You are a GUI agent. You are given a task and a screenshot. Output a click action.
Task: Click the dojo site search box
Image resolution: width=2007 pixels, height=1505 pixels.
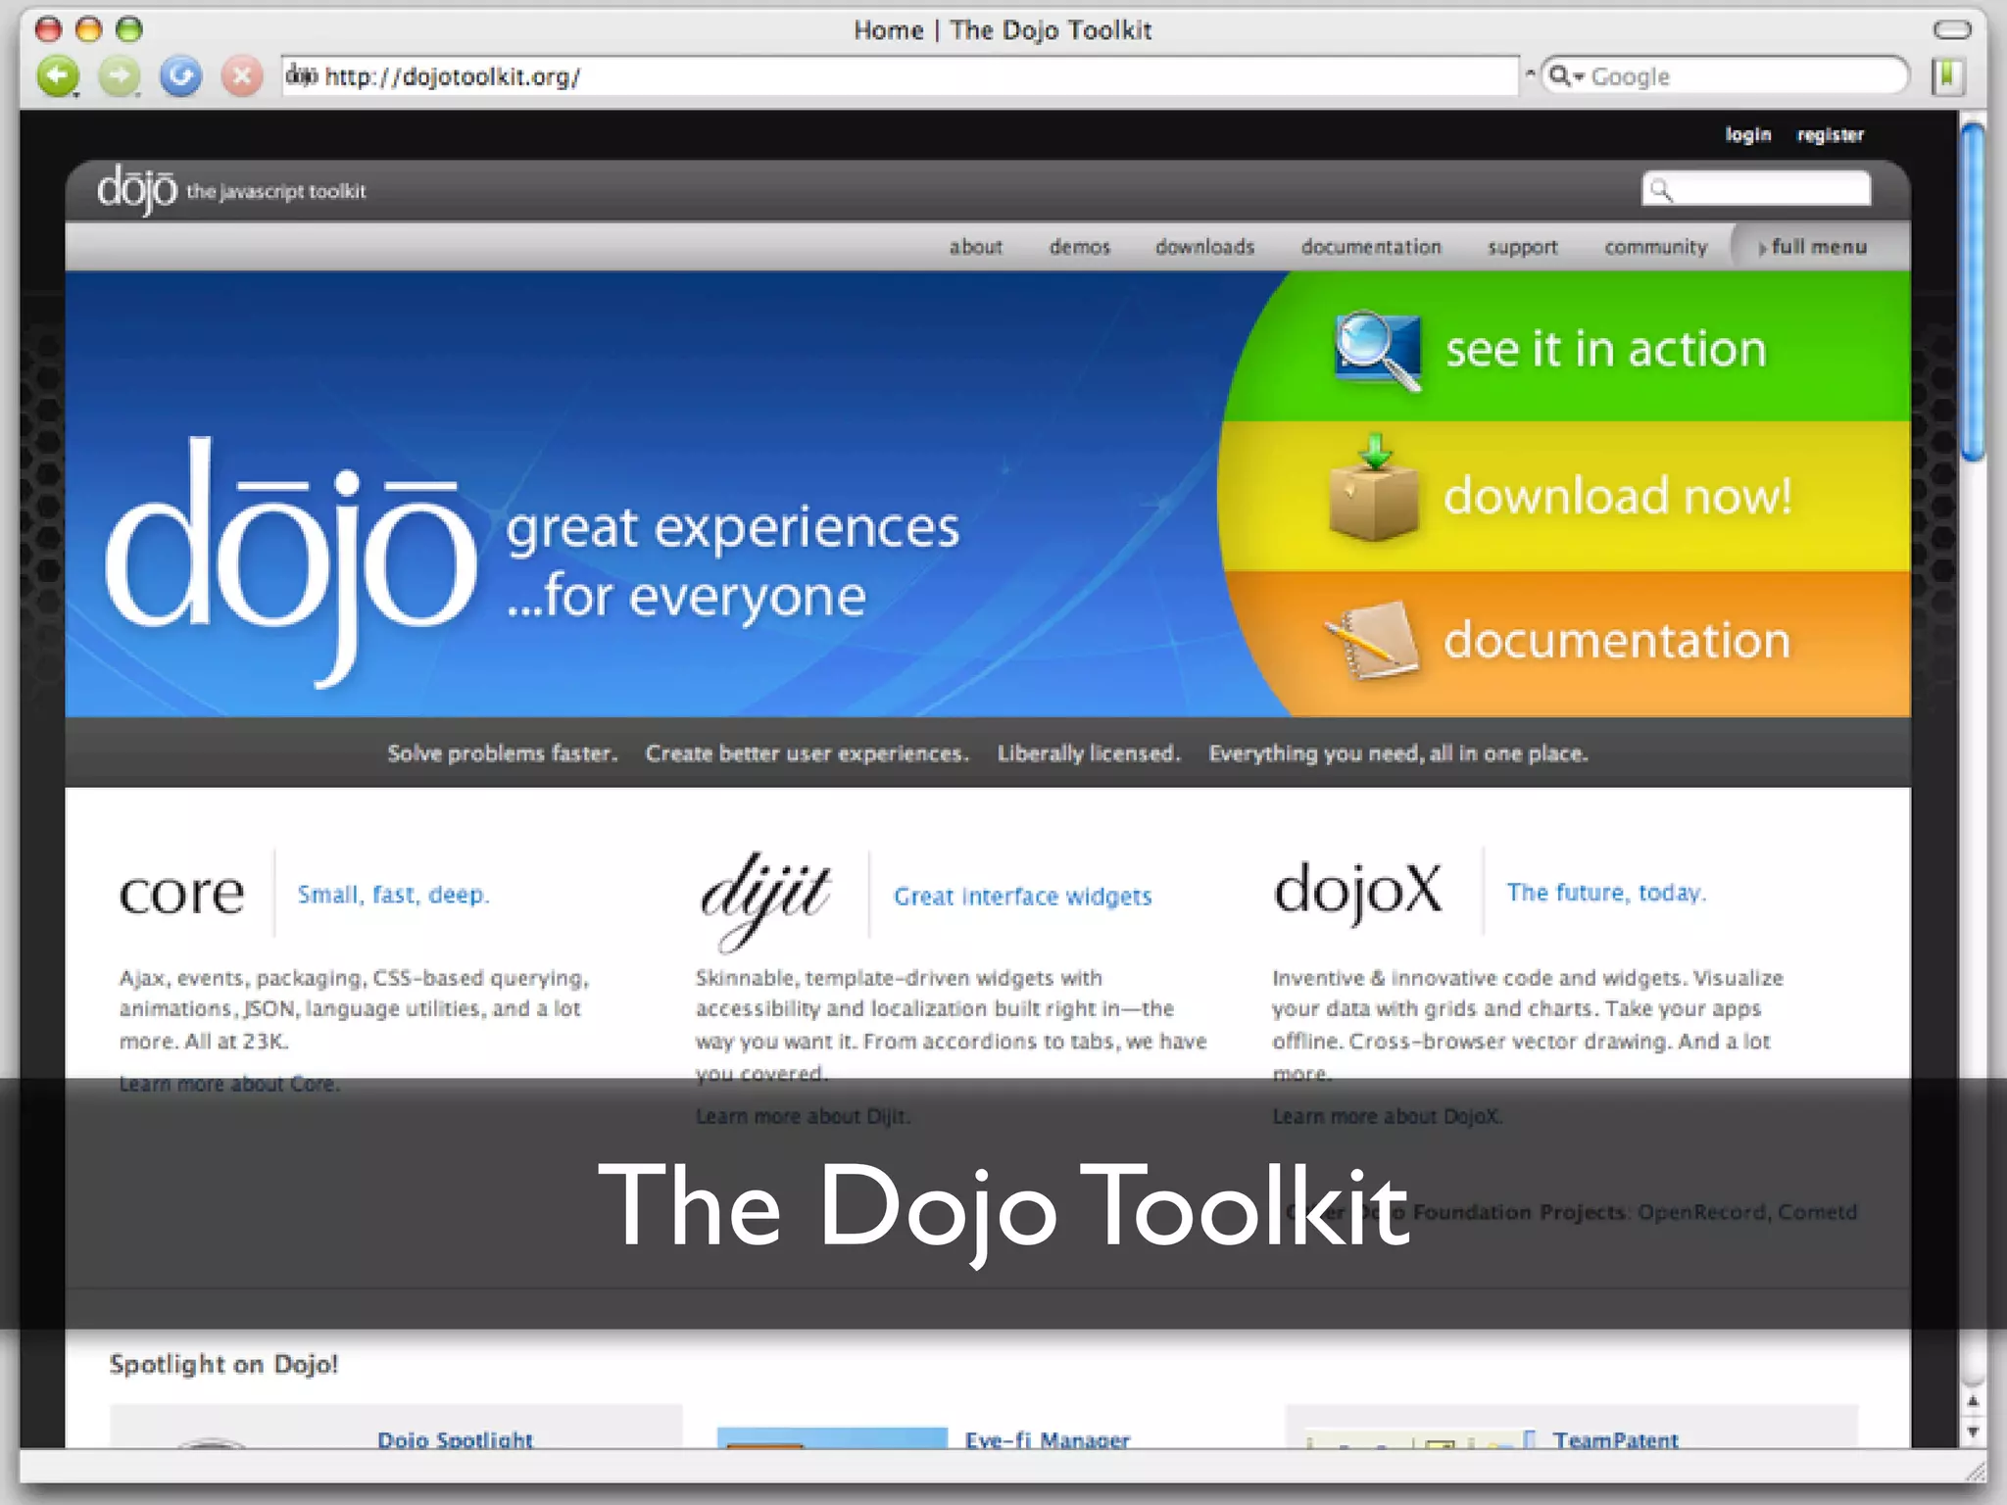tap(1756, 188)
